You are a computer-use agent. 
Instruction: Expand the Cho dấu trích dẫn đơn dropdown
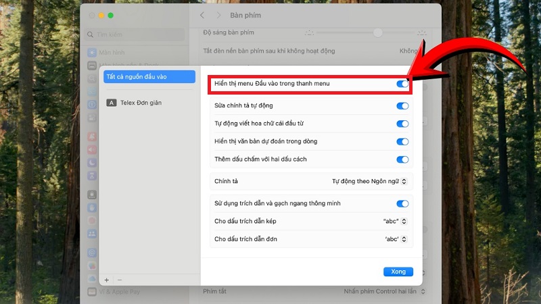(395, 238)
